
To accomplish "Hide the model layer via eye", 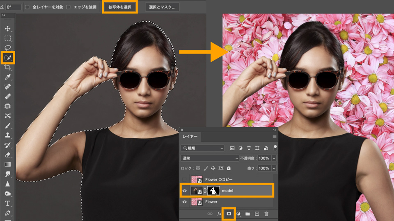I will 184,191.
